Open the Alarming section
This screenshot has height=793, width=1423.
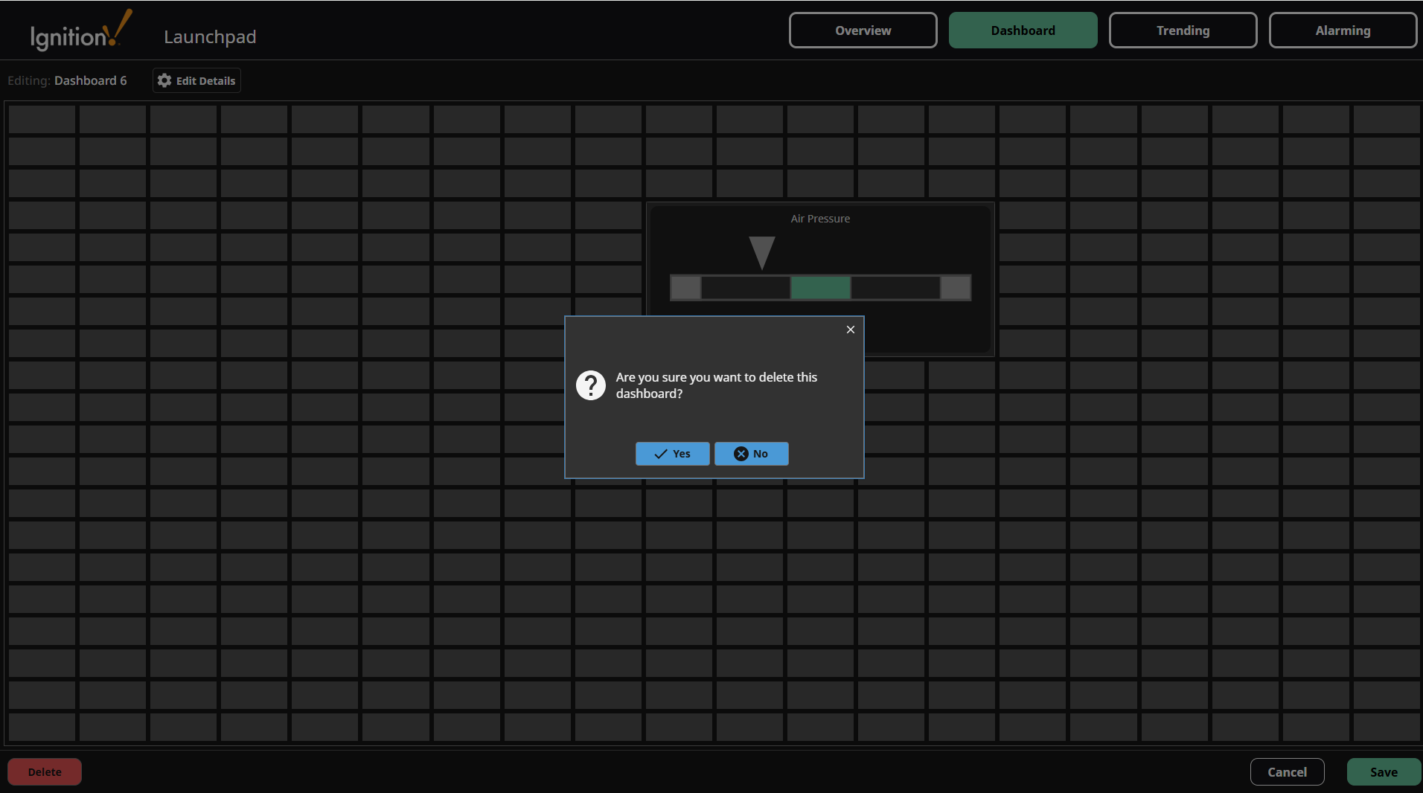[1343, 30]
